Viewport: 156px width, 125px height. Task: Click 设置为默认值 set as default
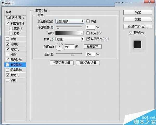62,63
